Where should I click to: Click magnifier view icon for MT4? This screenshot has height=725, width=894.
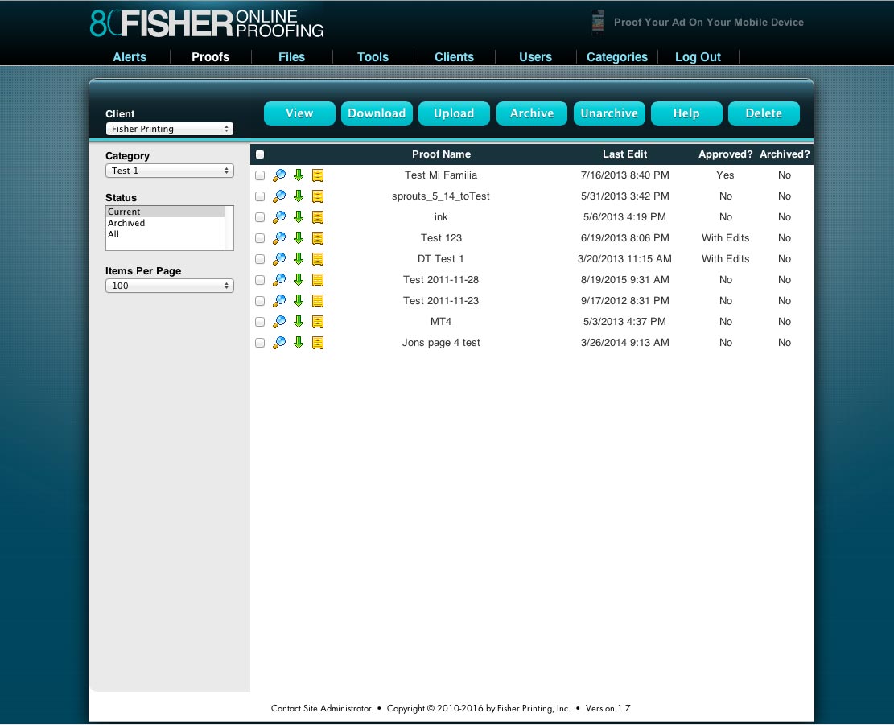pos(279,322)
